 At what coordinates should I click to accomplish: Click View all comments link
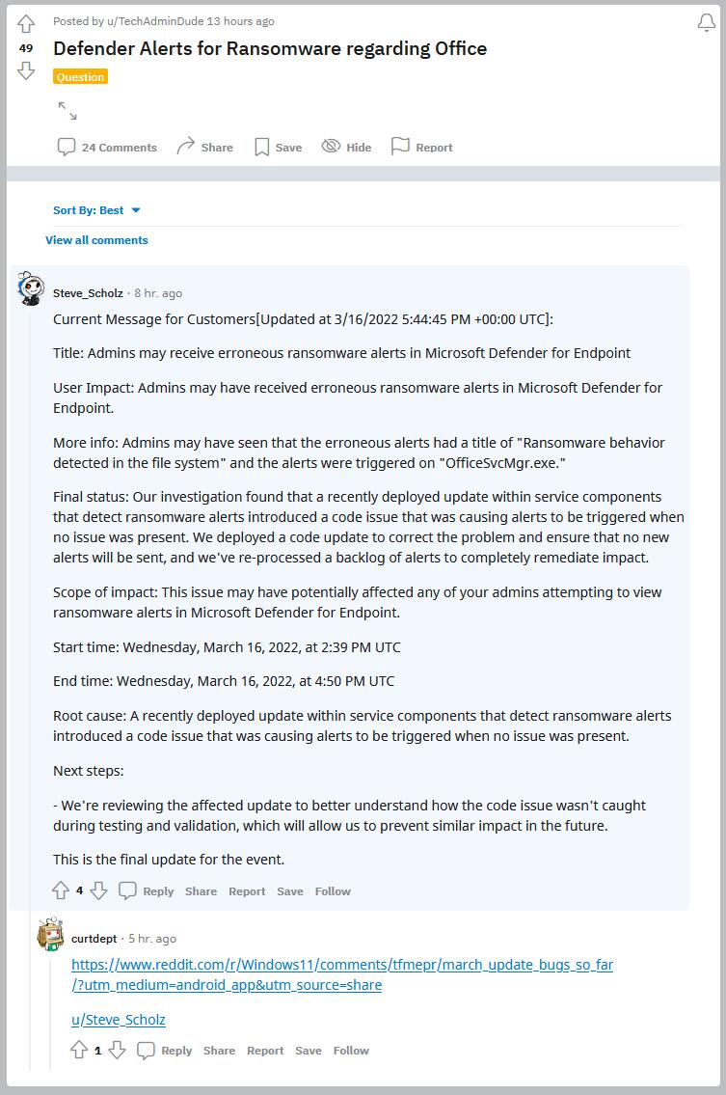97,240
